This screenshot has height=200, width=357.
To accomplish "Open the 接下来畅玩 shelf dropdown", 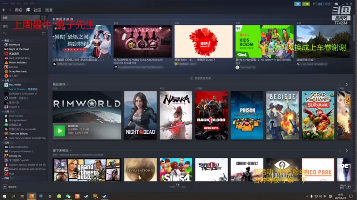I will tap(62, 150).
